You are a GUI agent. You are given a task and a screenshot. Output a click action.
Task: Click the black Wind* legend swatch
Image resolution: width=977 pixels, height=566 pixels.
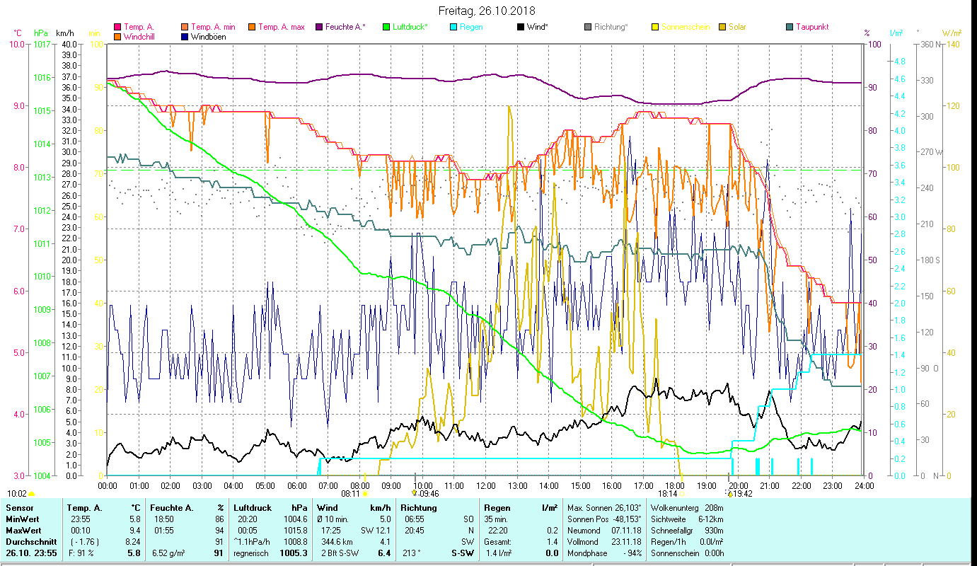pos(520,27)
